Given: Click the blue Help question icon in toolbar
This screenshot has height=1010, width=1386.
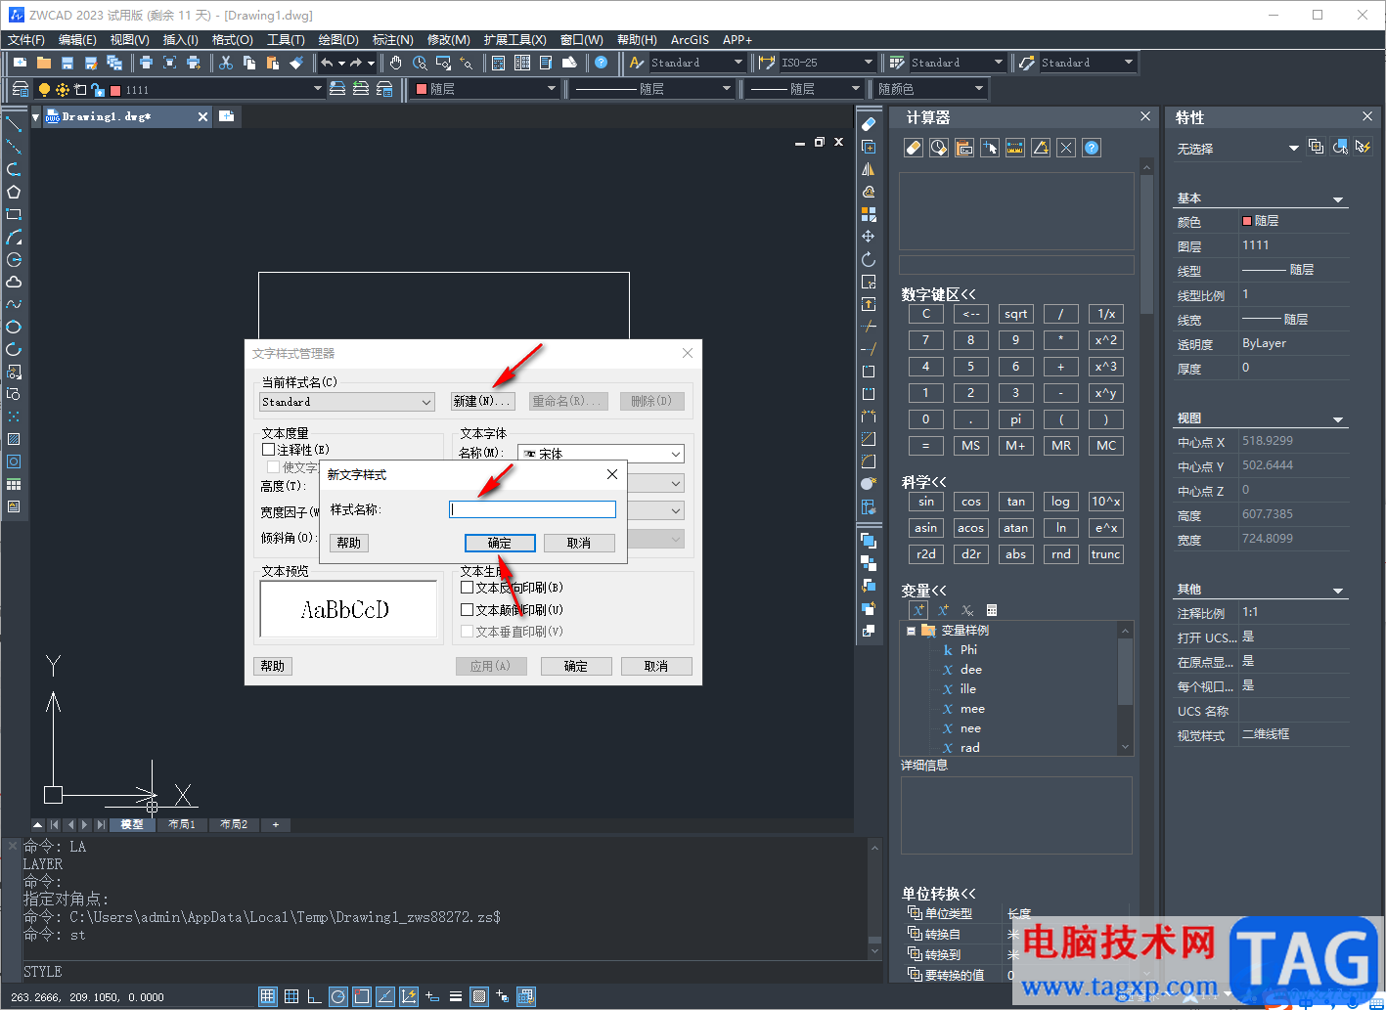Looking at the screenshot, I should [602, 63].
